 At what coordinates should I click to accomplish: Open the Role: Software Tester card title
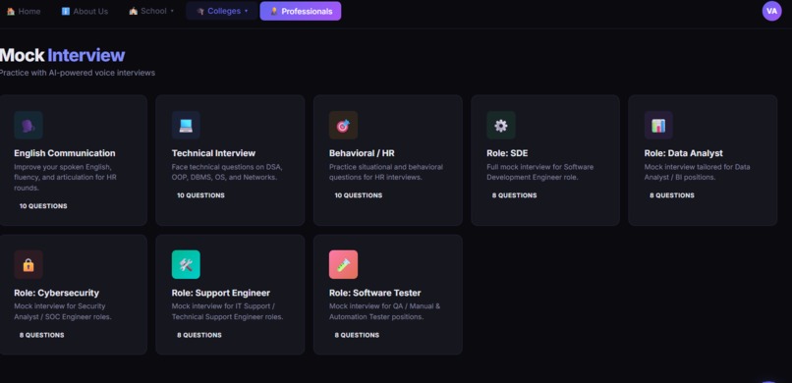[x=374, y=293]
